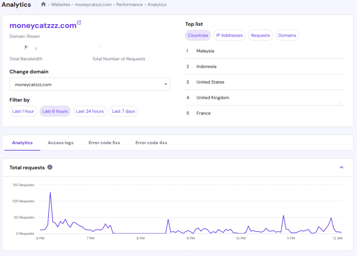Click moneycatzzz.com in breadcrumb
Screen dimensions: 357x256
tap(93, 5)
